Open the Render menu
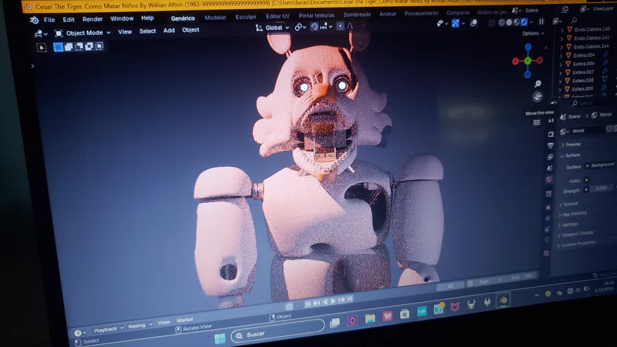 93,19
